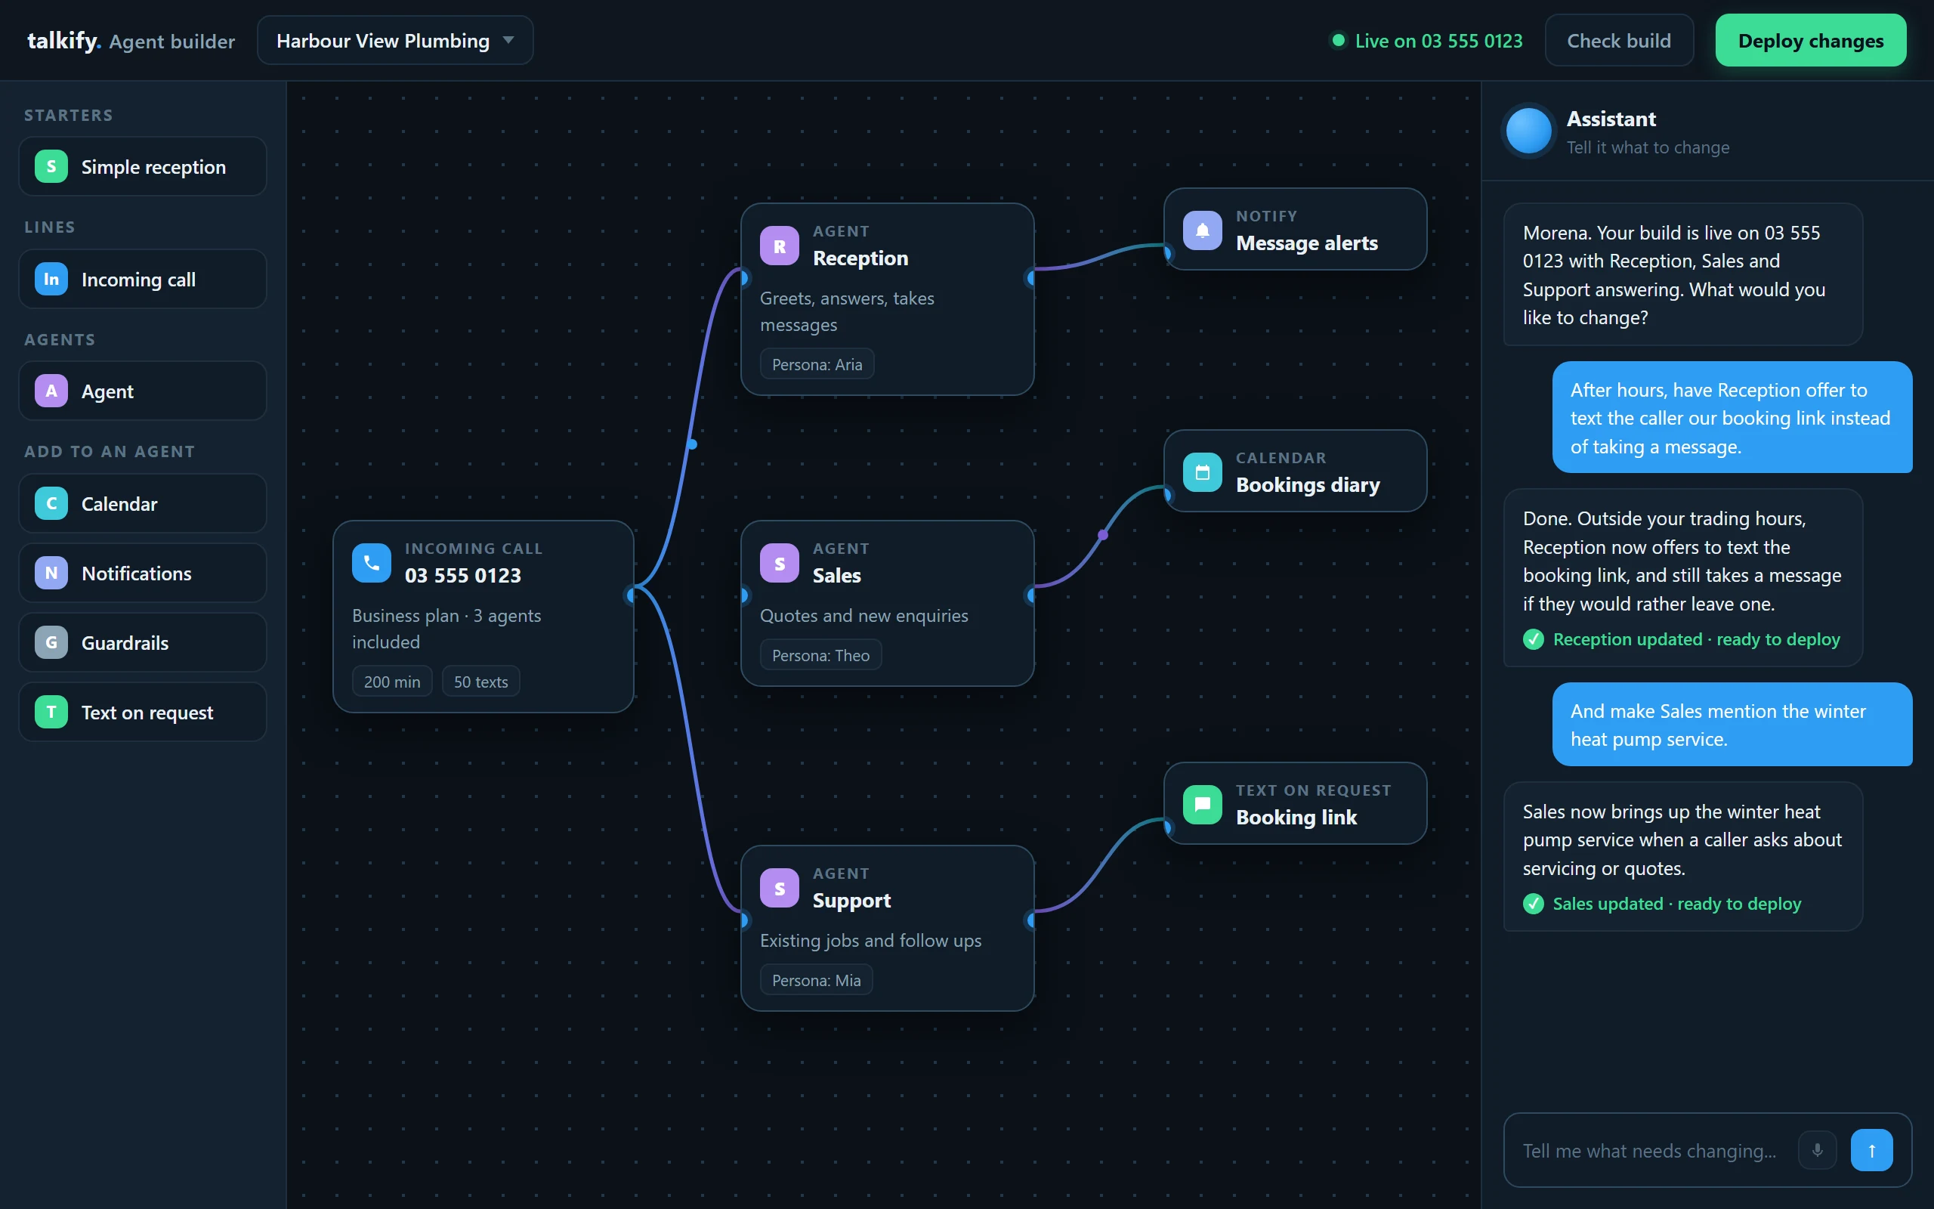This screenshot has height=1209, width=1934.
Task: Click the Live on 03 555 0123 status
Action: (1426, 41)
